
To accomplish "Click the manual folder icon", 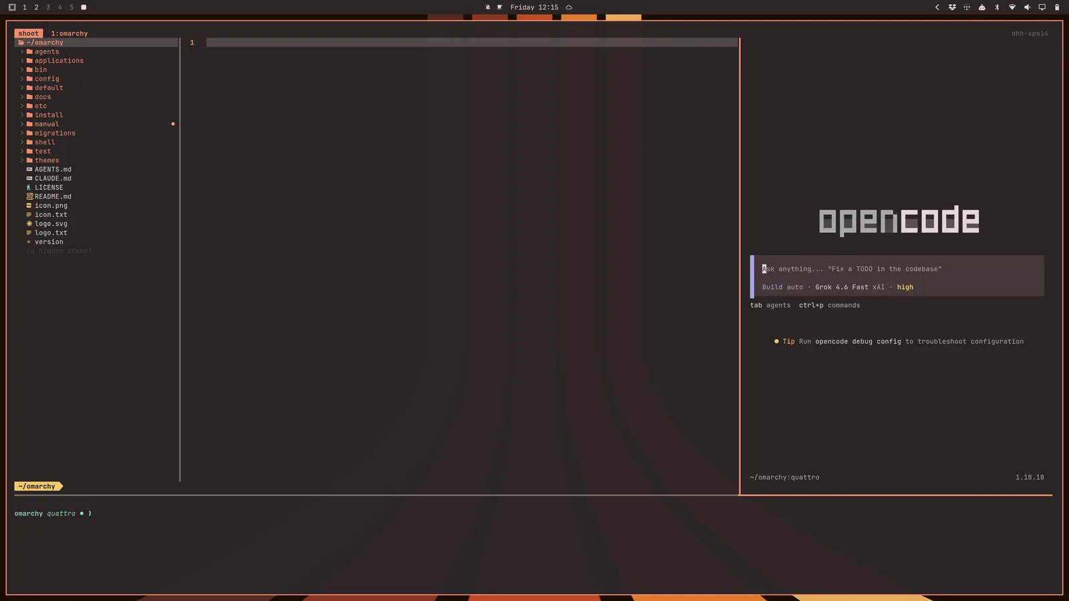I will click(x=29, y=124).
